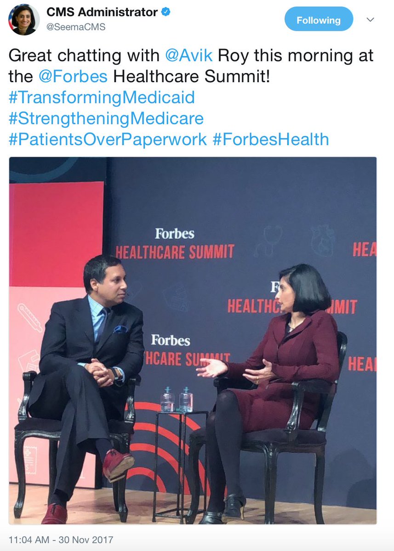Viewport: 394px width, 551px height.
Task: Click the blue verified badge icon
Action: [166, 12]
